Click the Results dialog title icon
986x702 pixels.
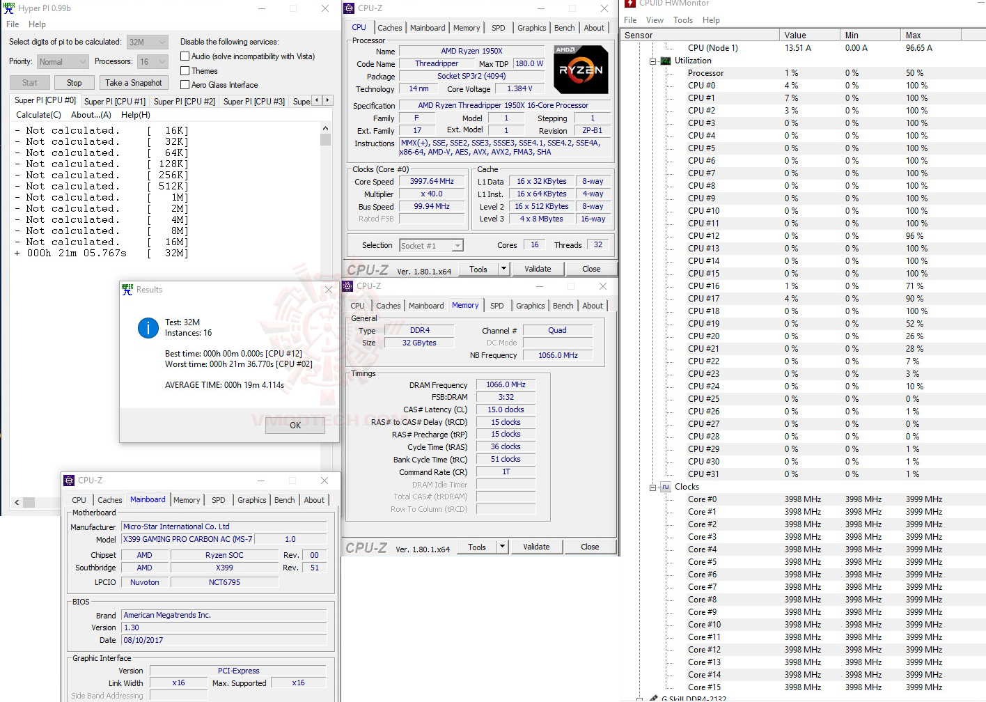tap(127, 290)
